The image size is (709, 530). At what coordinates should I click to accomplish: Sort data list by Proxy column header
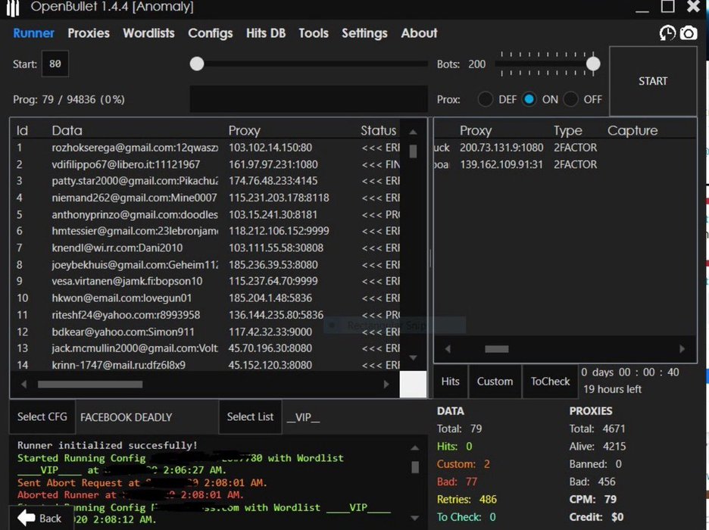[x=244, y=130]
